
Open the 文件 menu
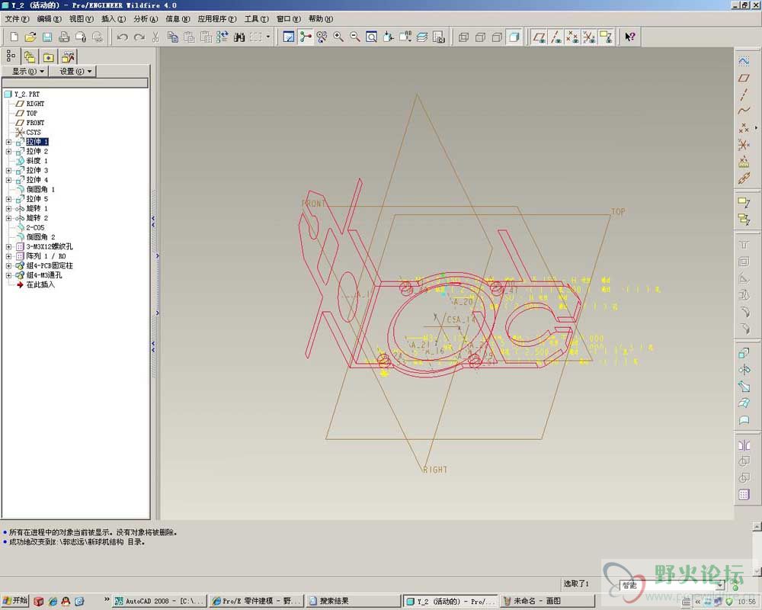click(x=17, y=19)
